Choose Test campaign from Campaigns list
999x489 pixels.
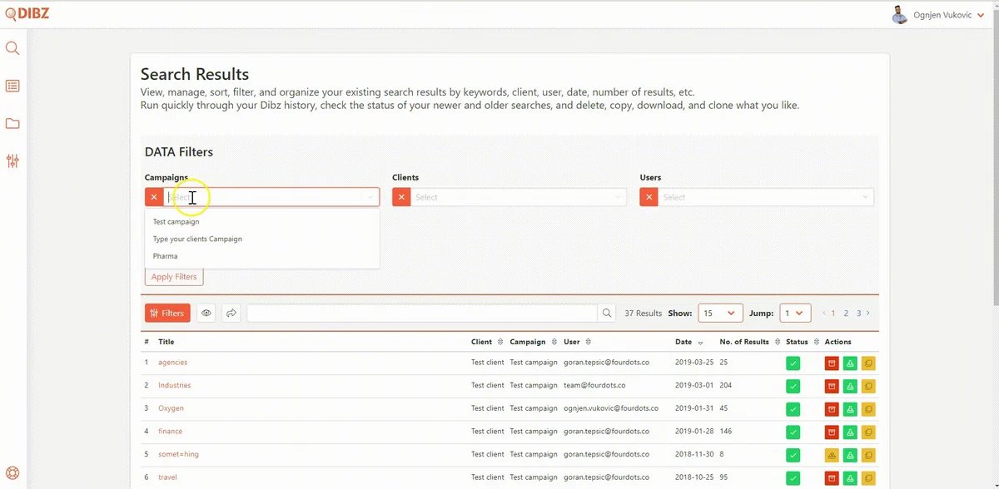pyautogui.click(x=262, y=222)
